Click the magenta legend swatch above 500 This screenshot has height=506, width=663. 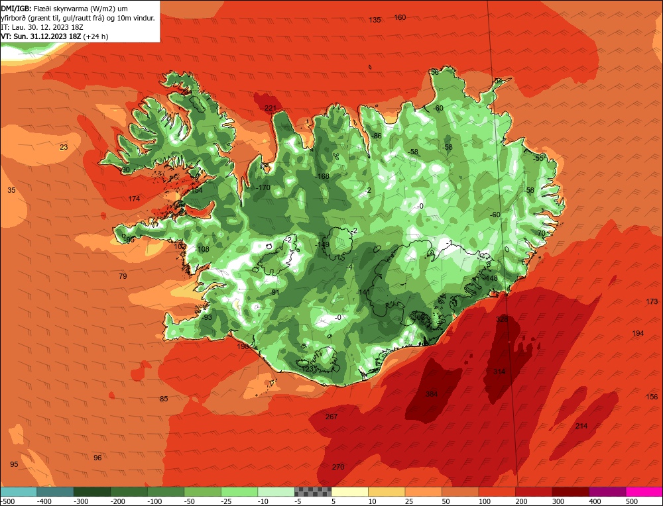point(644,491)
